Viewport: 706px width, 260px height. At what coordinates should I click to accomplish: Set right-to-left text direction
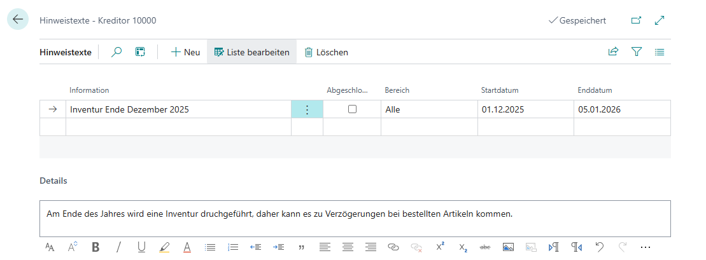point(577,247)
